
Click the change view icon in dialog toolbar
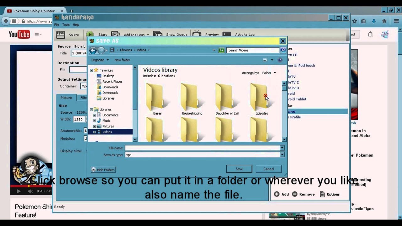coord(265,60)
